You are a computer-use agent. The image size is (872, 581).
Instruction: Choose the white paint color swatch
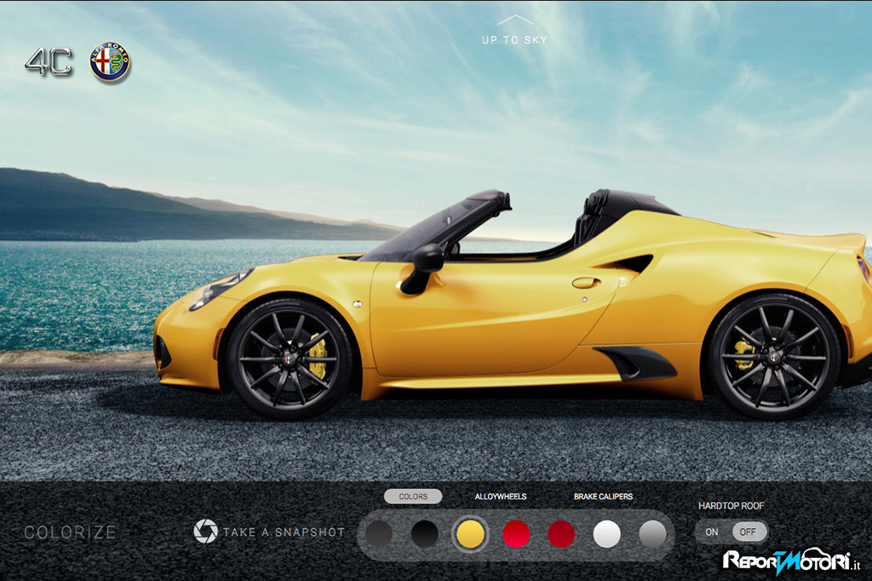607,534
